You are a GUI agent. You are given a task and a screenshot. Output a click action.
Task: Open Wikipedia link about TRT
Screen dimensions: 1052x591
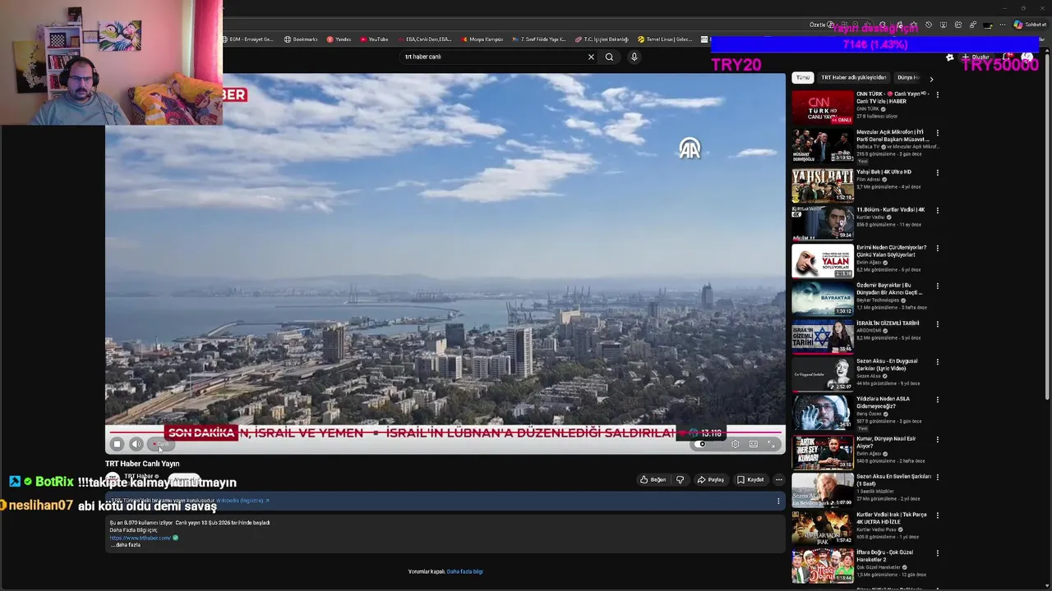click(x=242, y=501)
